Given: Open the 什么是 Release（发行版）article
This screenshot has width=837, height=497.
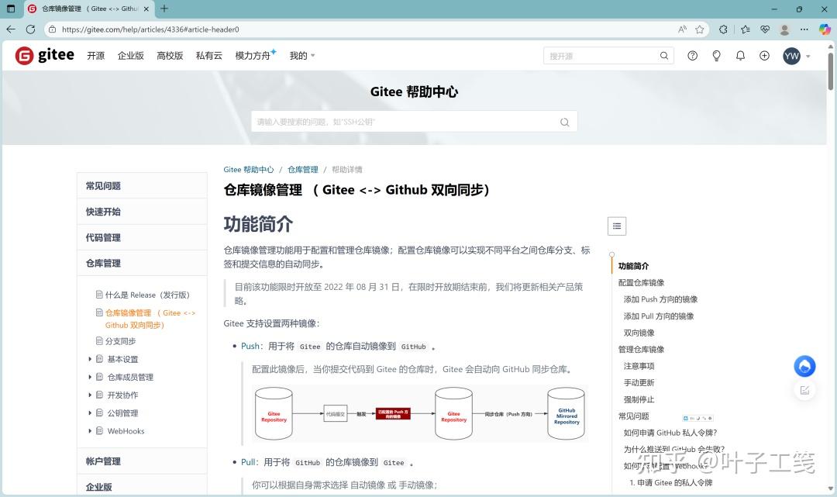Looking at the screenshot, I should [147, 295].
